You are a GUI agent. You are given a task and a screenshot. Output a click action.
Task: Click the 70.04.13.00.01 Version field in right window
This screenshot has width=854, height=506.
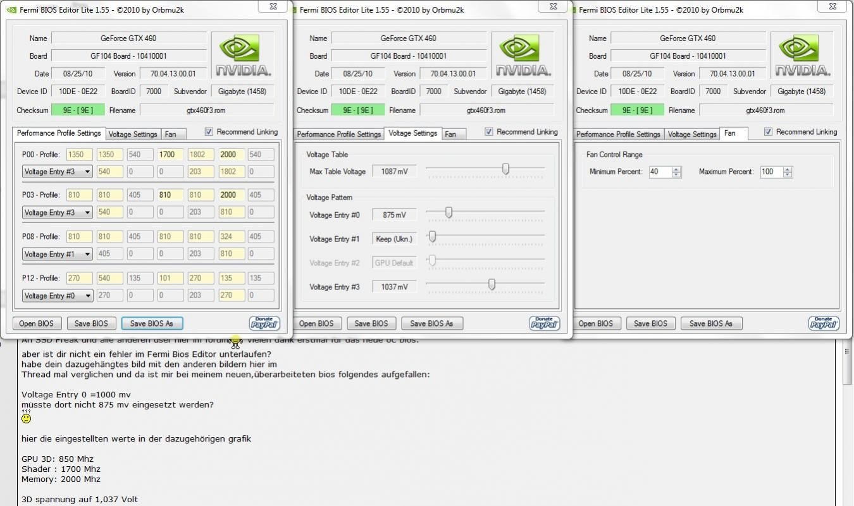(x=733, y=74)
